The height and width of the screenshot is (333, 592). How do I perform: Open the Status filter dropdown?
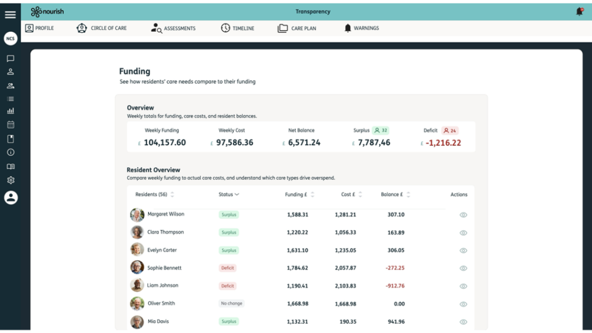229,194
